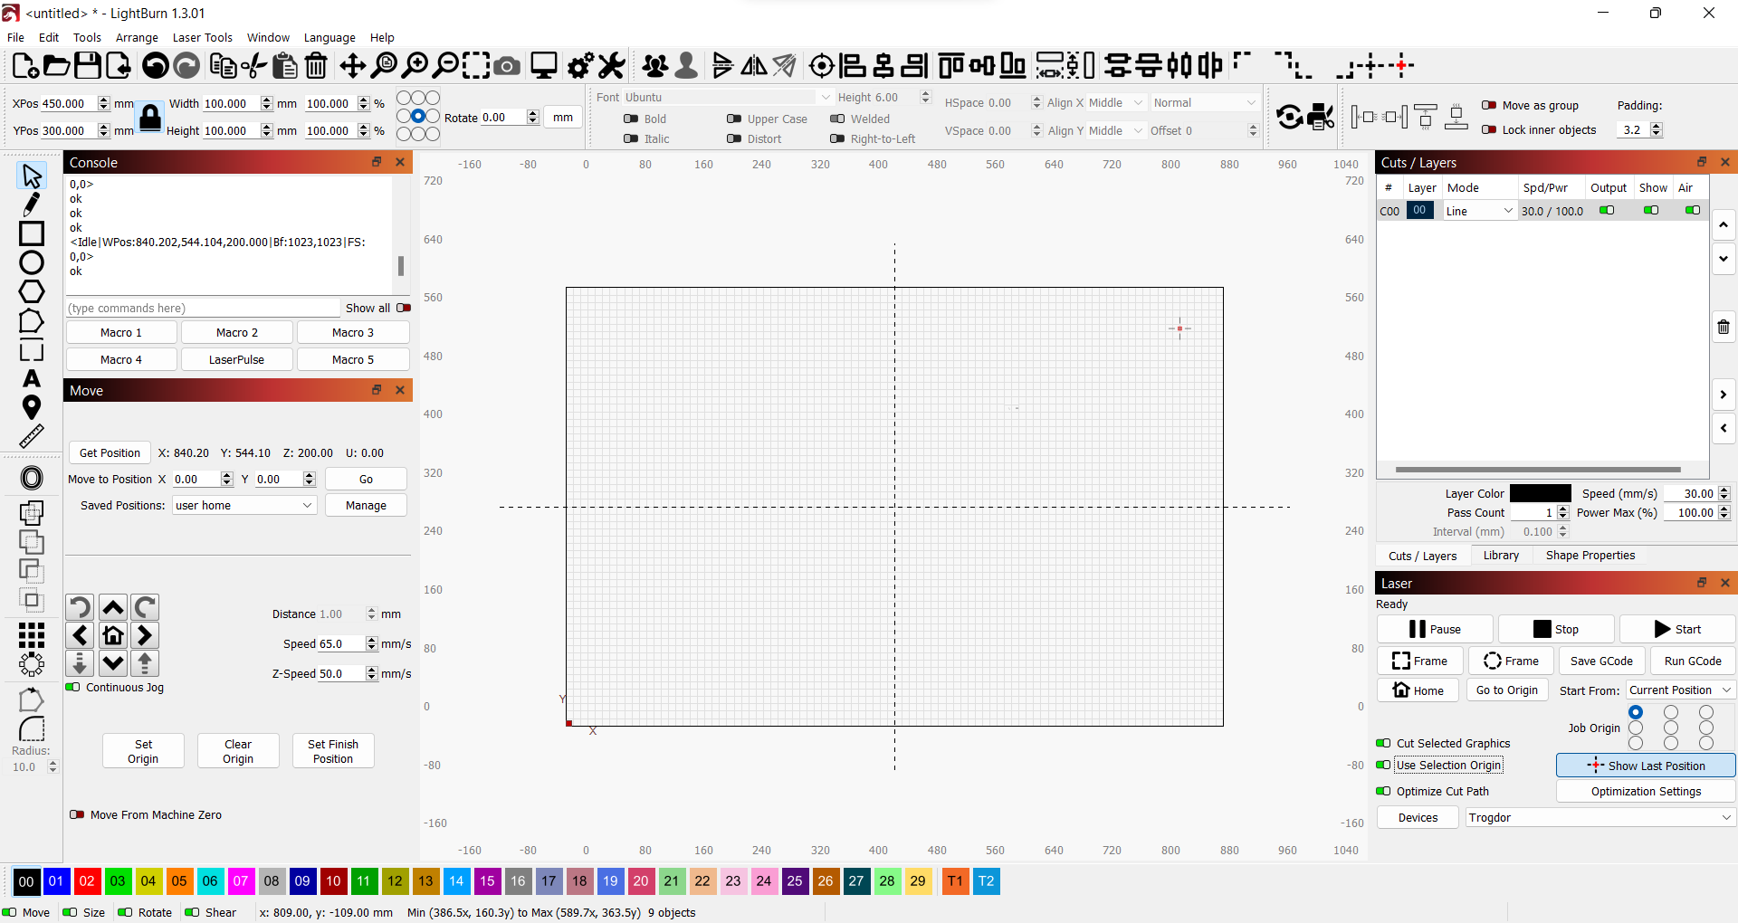1738x923 pixels.
Task: Click the Set Origin button
Action: coord(143,751)
